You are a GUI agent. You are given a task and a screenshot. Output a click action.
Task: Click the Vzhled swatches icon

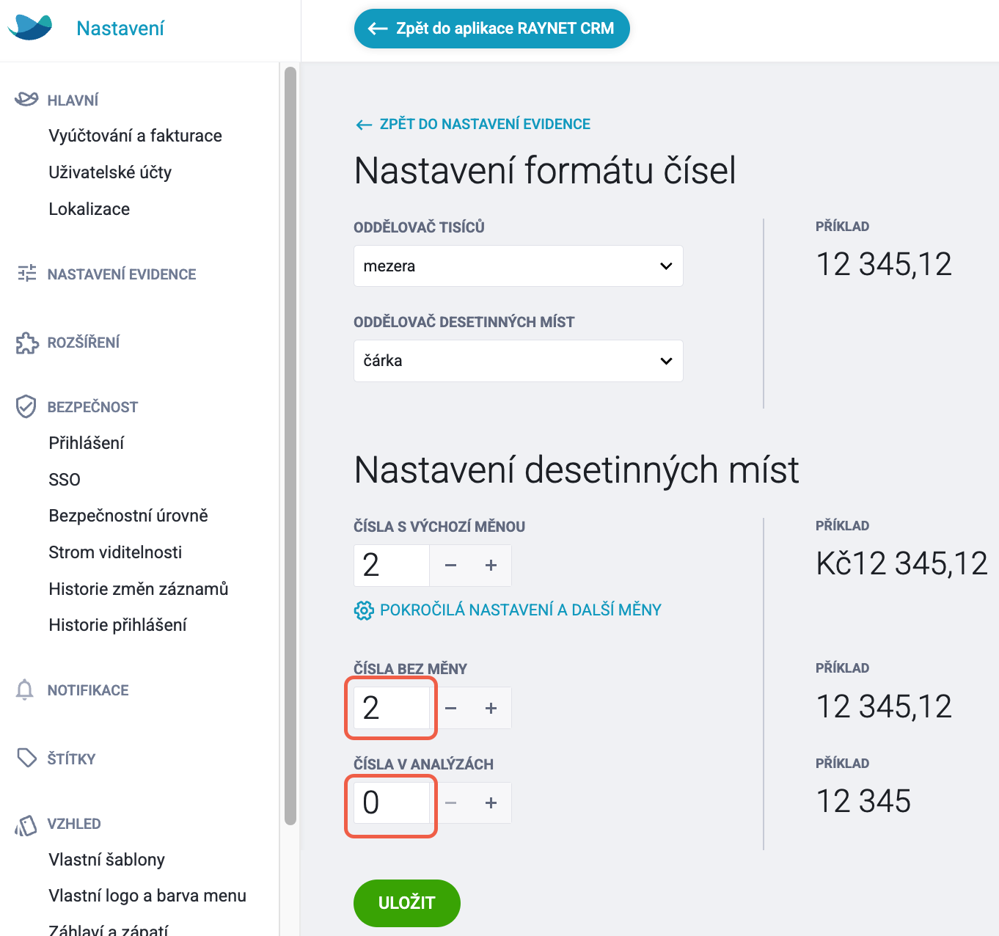26,825
